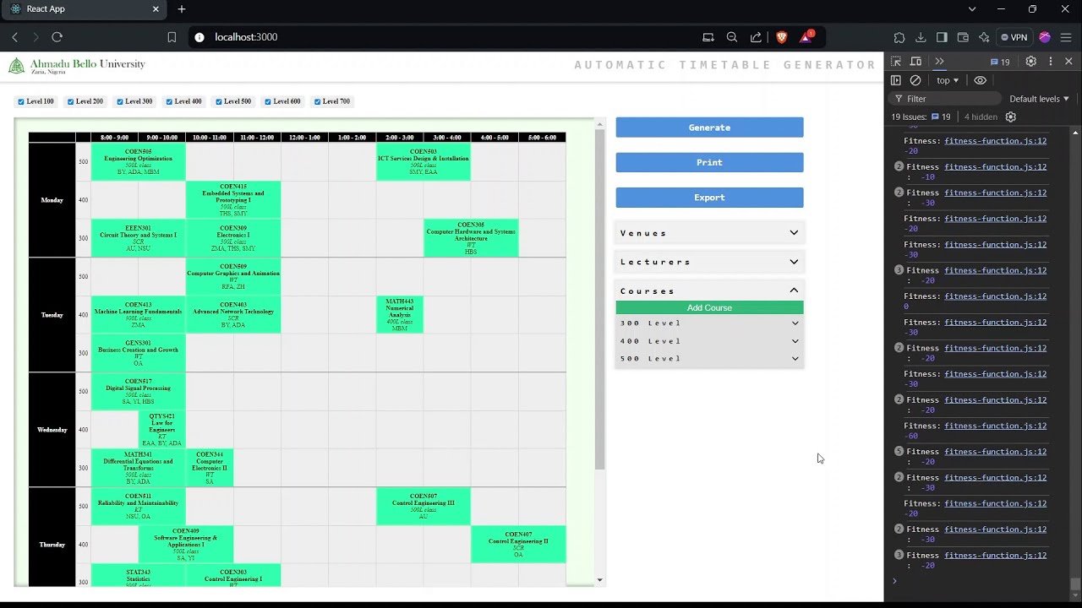This screenshot has height=608, width=1082.
Task: Close the DevTools panel
Action: tap(1068, 62)
